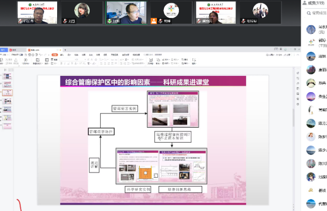Select slide 6 thumbnail

[7, 118]
